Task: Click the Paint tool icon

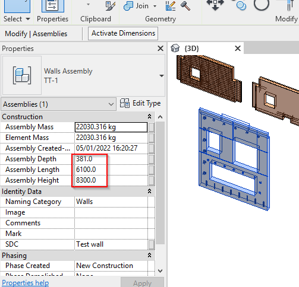Action: coord(171,6)
